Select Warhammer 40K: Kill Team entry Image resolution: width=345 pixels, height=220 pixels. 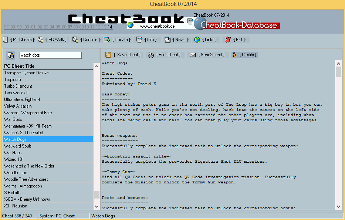pos(48,126)
